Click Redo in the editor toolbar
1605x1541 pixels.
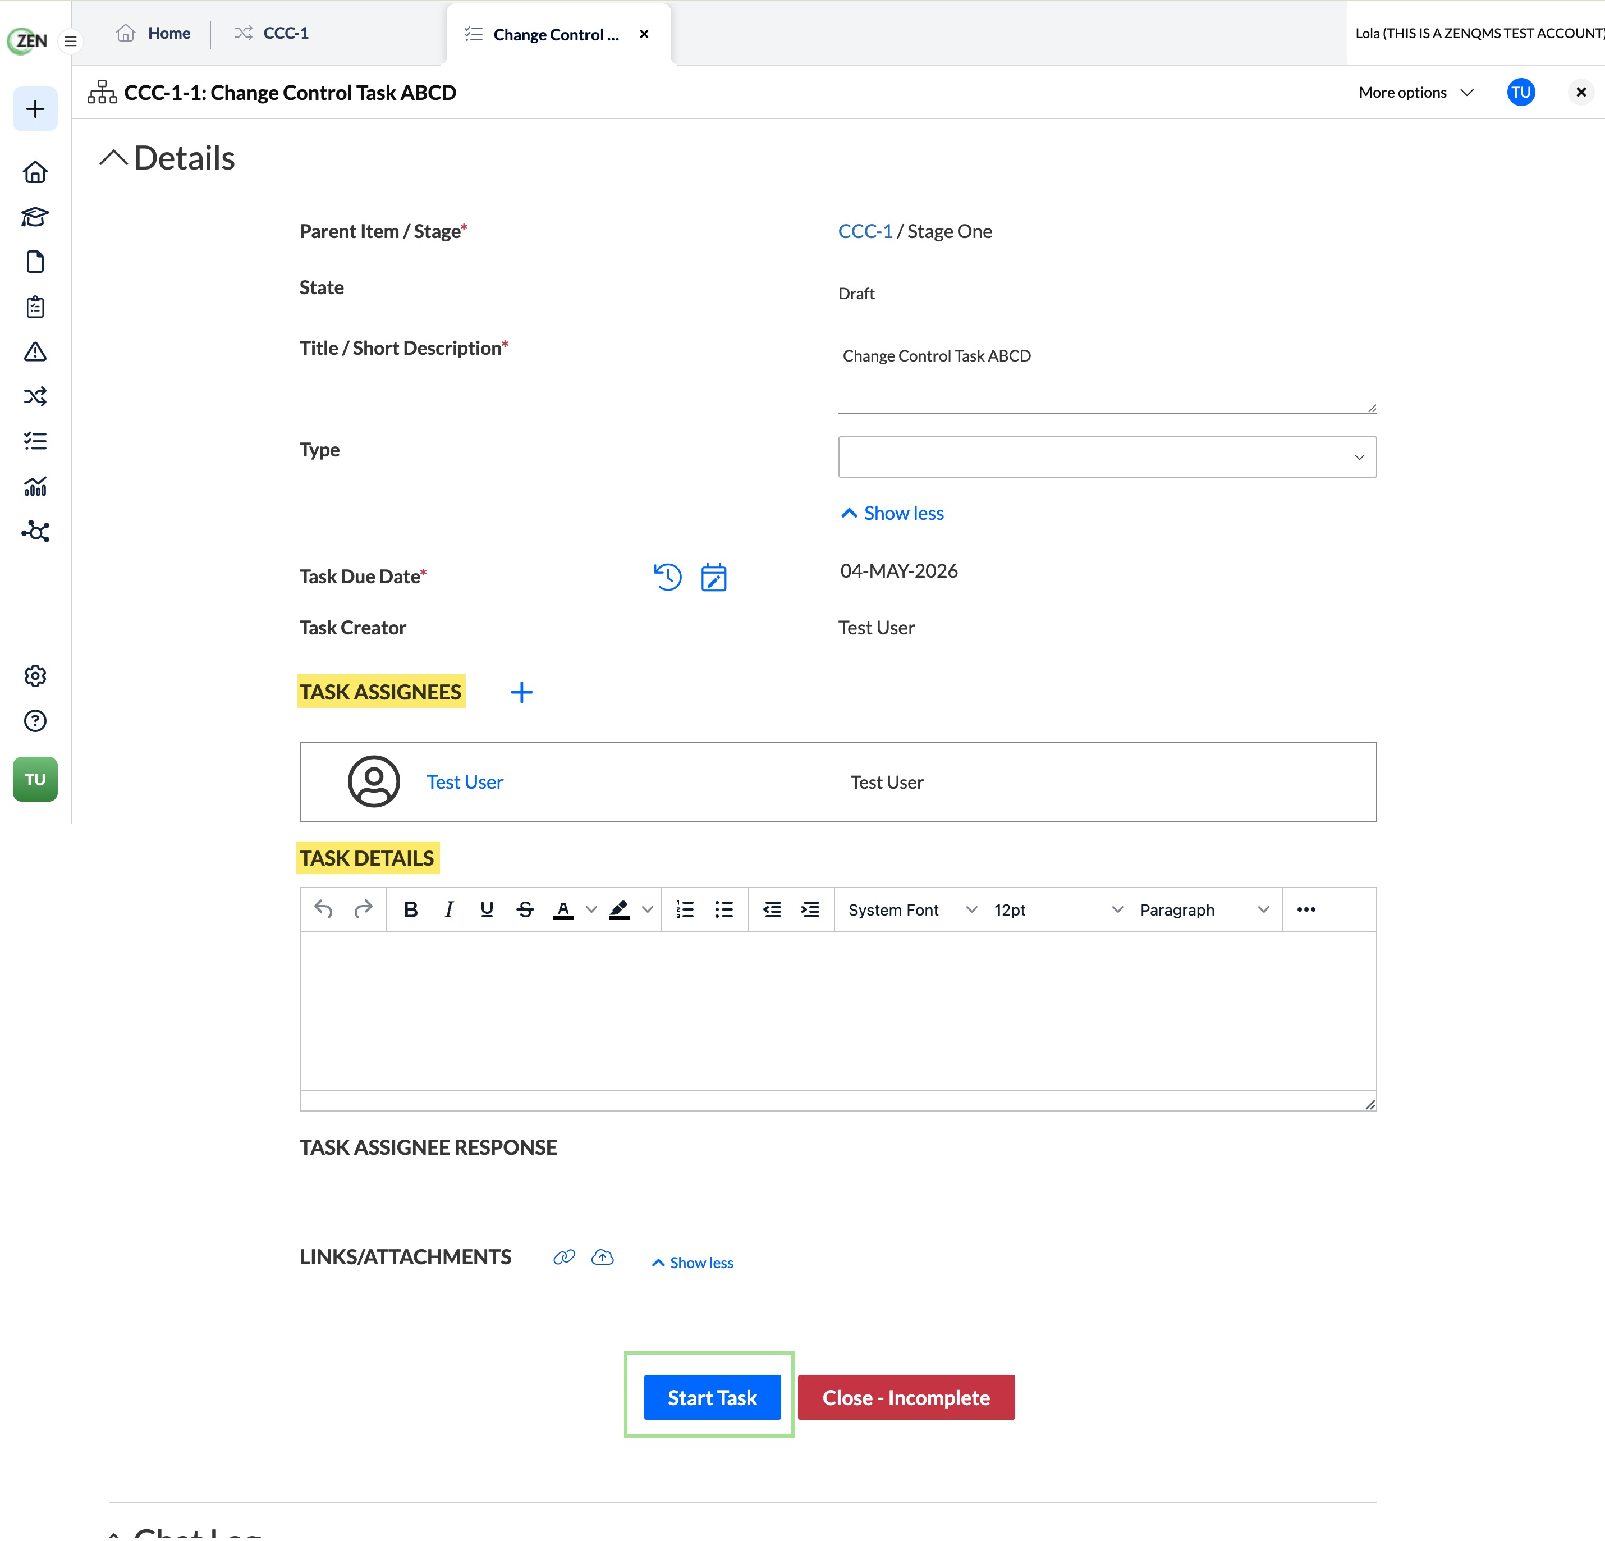(x=363, y=909)
